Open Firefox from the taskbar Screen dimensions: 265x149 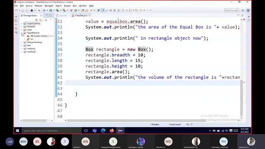coord(112,131)
